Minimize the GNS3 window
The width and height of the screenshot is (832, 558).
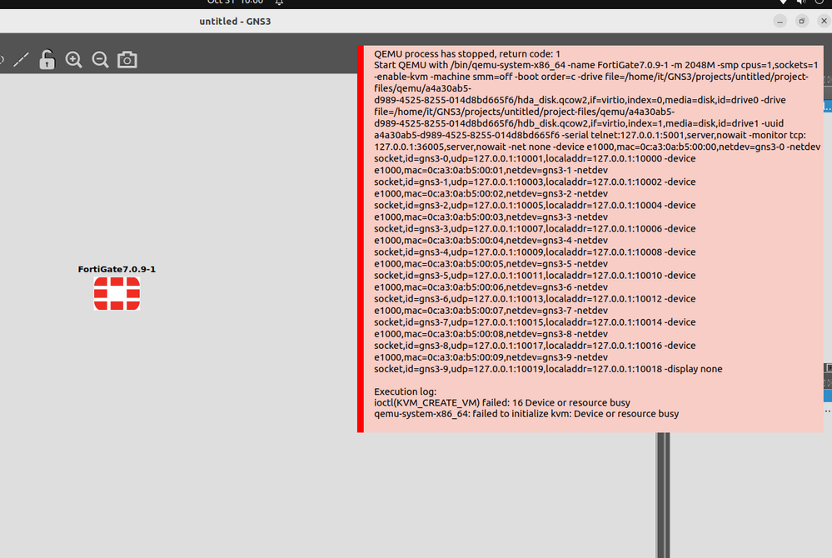coord(780,21)
